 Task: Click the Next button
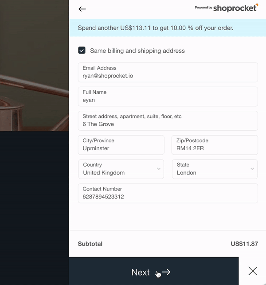154,271
